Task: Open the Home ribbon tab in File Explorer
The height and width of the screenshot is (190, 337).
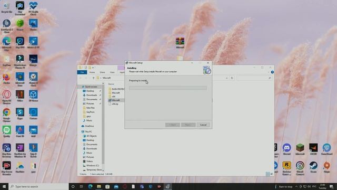Action: 92,72
